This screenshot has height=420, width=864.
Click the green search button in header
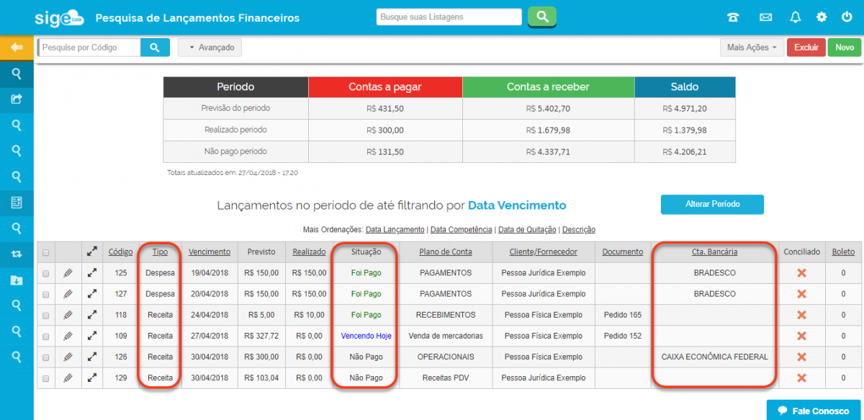click(541, 17)
